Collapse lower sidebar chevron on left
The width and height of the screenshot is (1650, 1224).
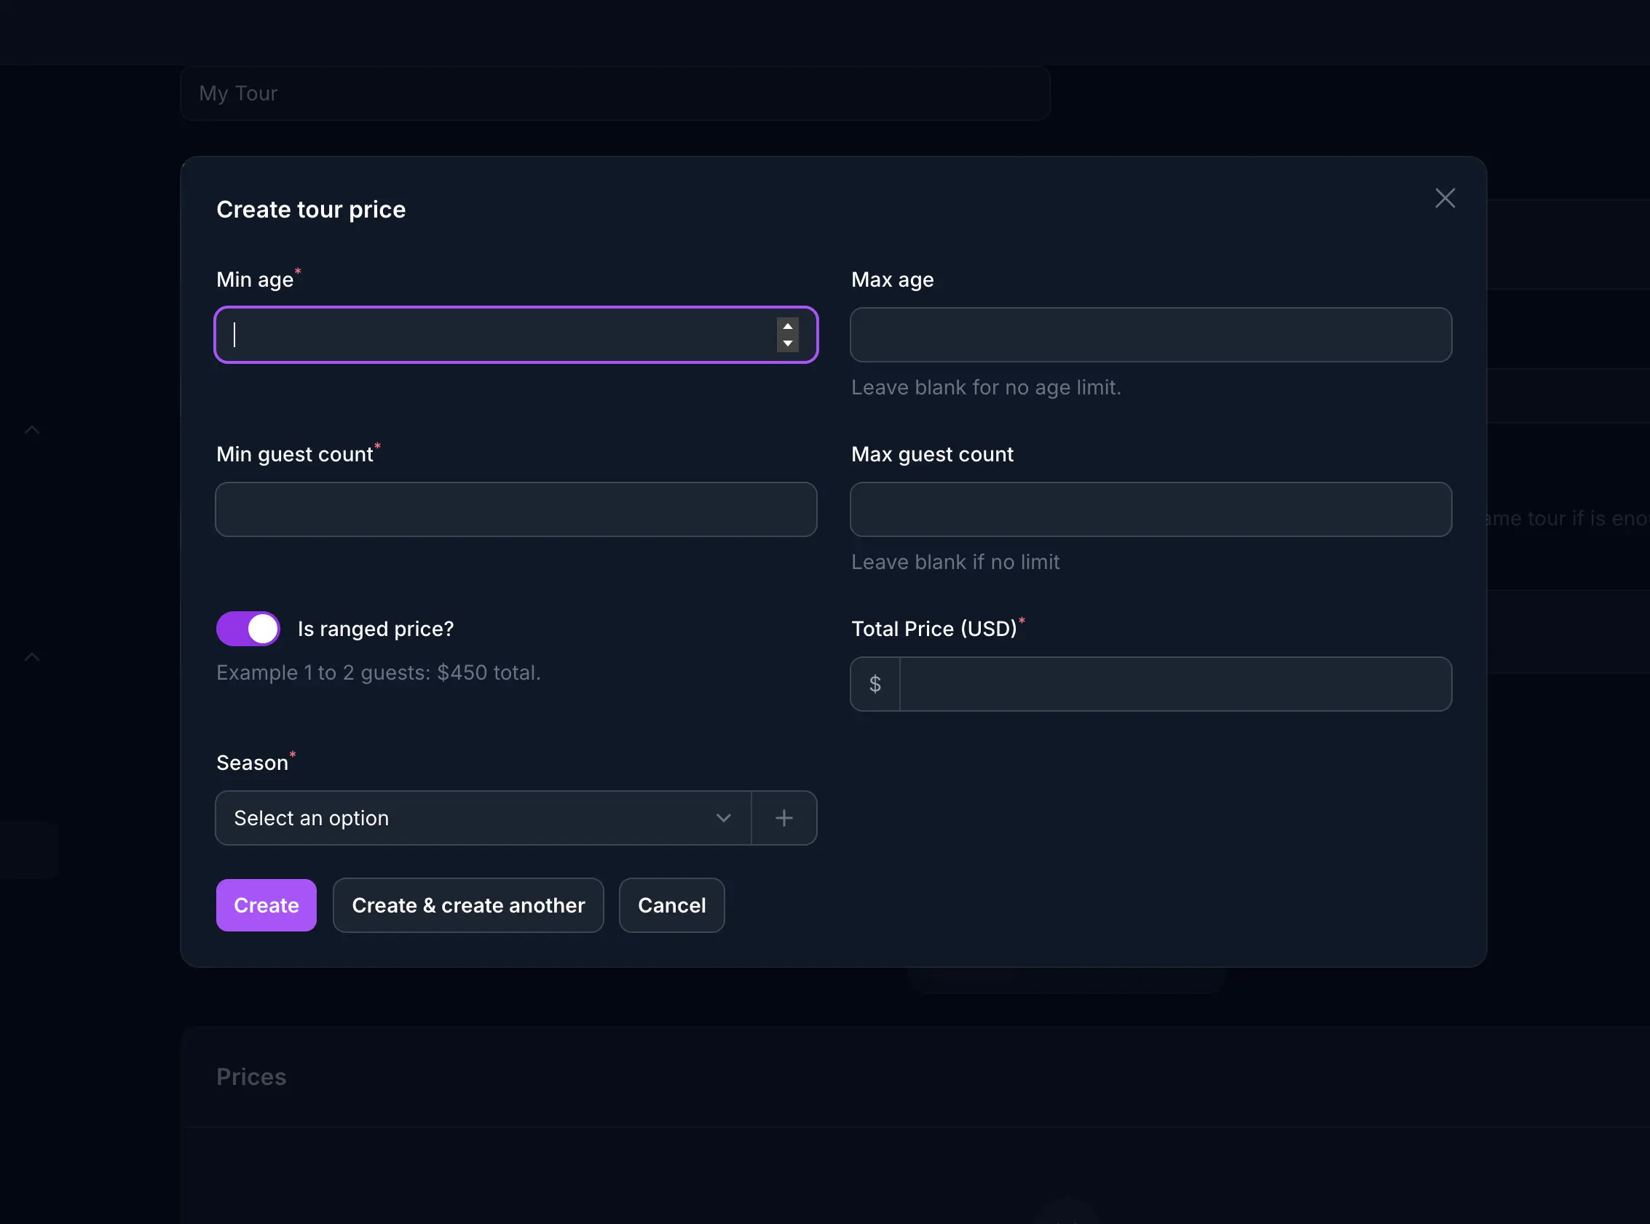click(x=32, y=657)
